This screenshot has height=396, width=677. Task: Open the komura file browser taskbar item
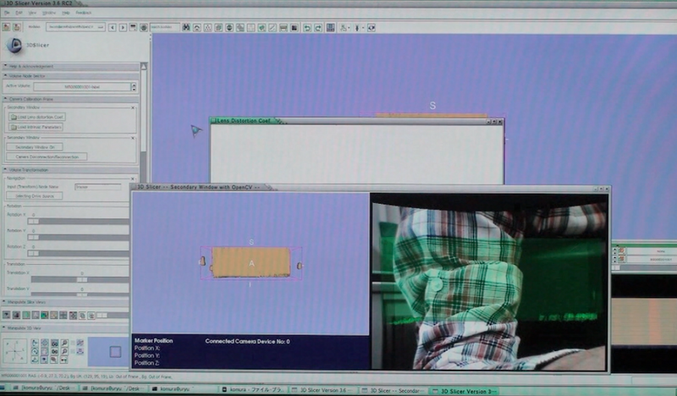pos(253,390)
